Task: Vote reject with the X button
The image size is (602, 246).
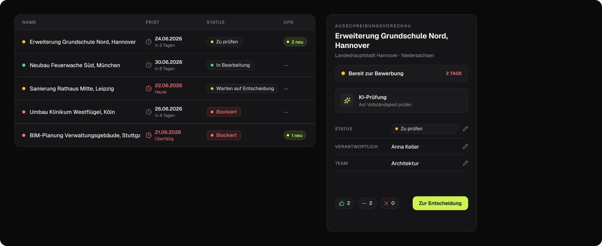Action: point(390,203)
